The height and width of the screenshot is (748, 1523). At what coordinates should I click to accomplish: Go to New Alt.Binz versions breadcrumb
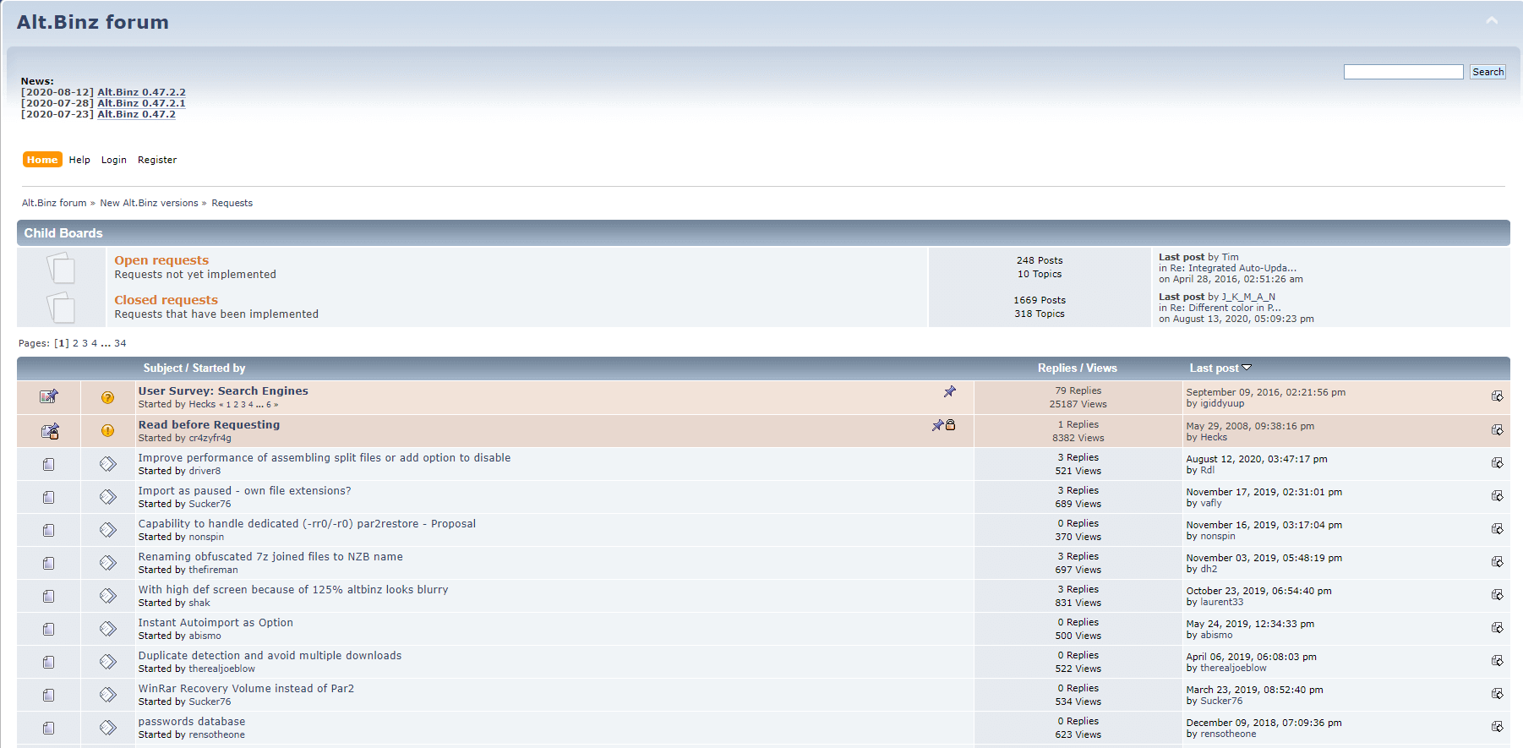pos(149,203)
